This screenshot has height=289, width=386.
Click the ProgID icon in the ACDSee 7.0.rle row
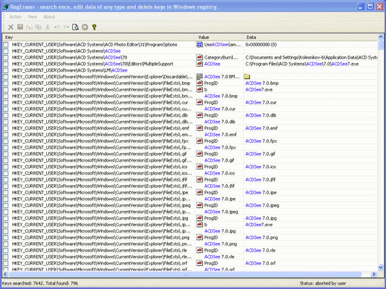click(199, 250)
